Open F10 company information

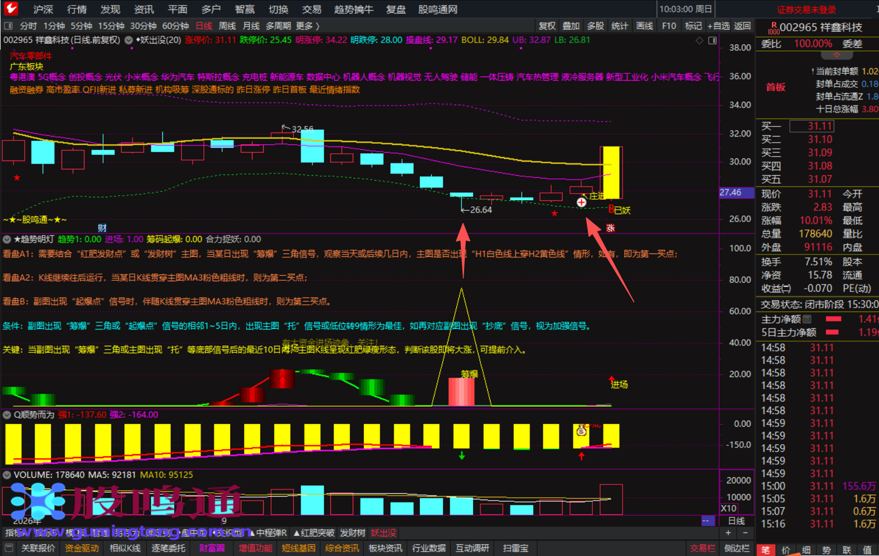(668, 26)
